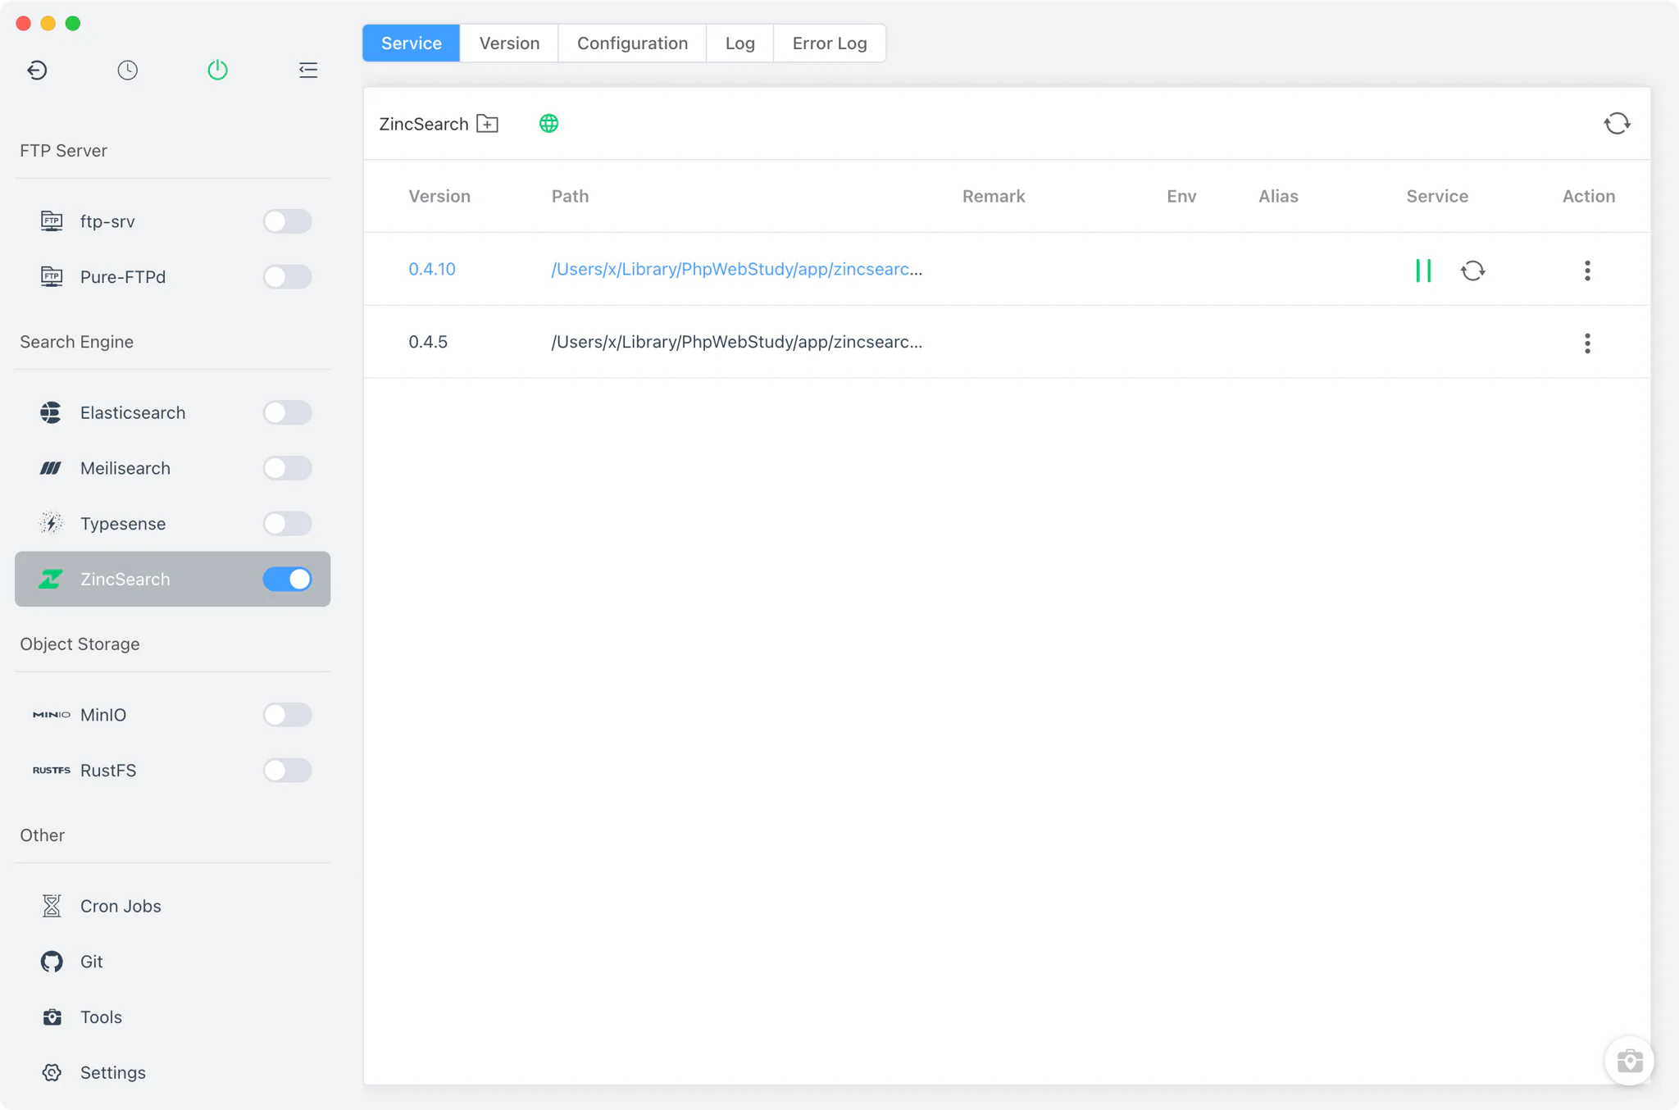This screenshot has width=1679, height=1110.
Task: Click the refresh icon at panel top right
Action: coord(1617,124)
